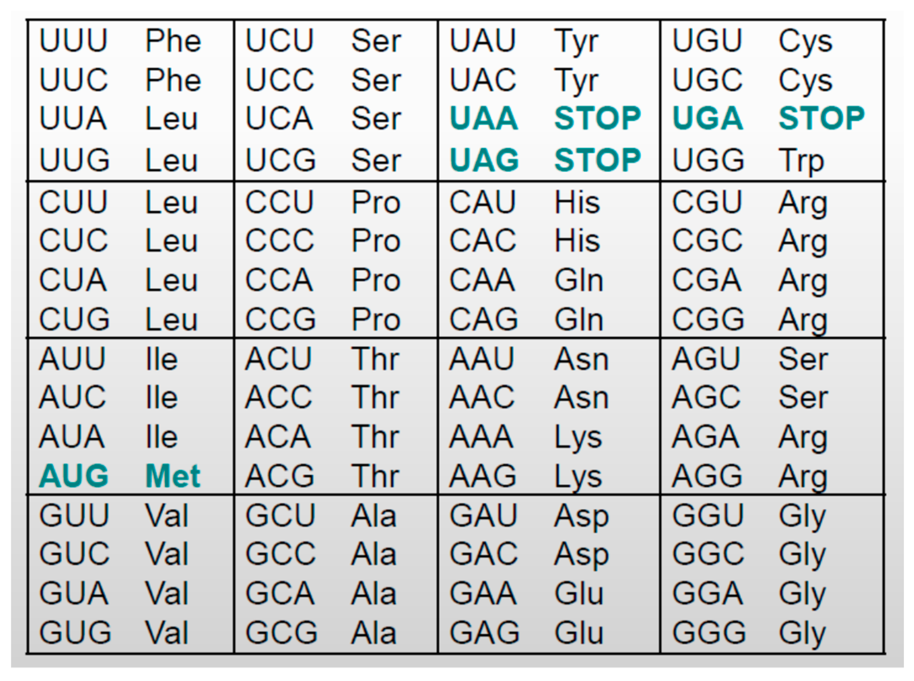This screenshot has height=681, width=914.
Task: Click the teal Met label
Action: tap(173, 476)
